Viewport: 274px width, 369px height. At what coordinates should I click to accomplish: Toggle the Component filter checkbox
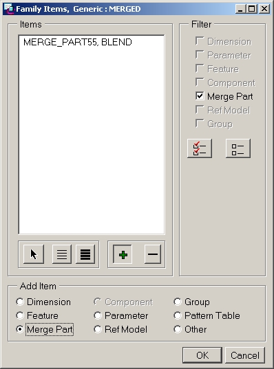pyautogui.click(x=200, y=82)
